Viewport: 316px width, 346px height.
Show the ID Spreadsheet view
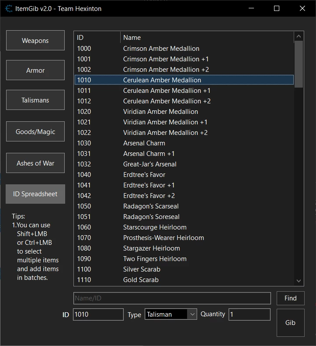click(x=35, y=194)
